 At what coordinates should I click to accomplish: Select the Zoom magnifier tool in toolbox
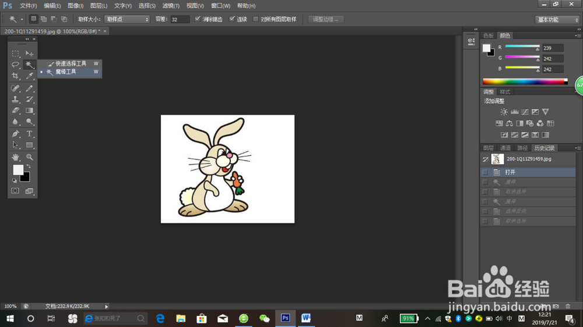pos(29,157)
